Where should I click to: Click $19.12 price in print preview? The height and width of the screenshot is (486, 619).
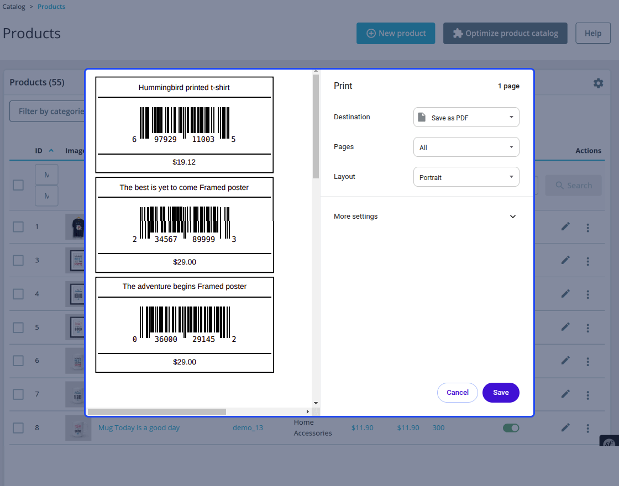pyautogui.click(x=184, y=162)
